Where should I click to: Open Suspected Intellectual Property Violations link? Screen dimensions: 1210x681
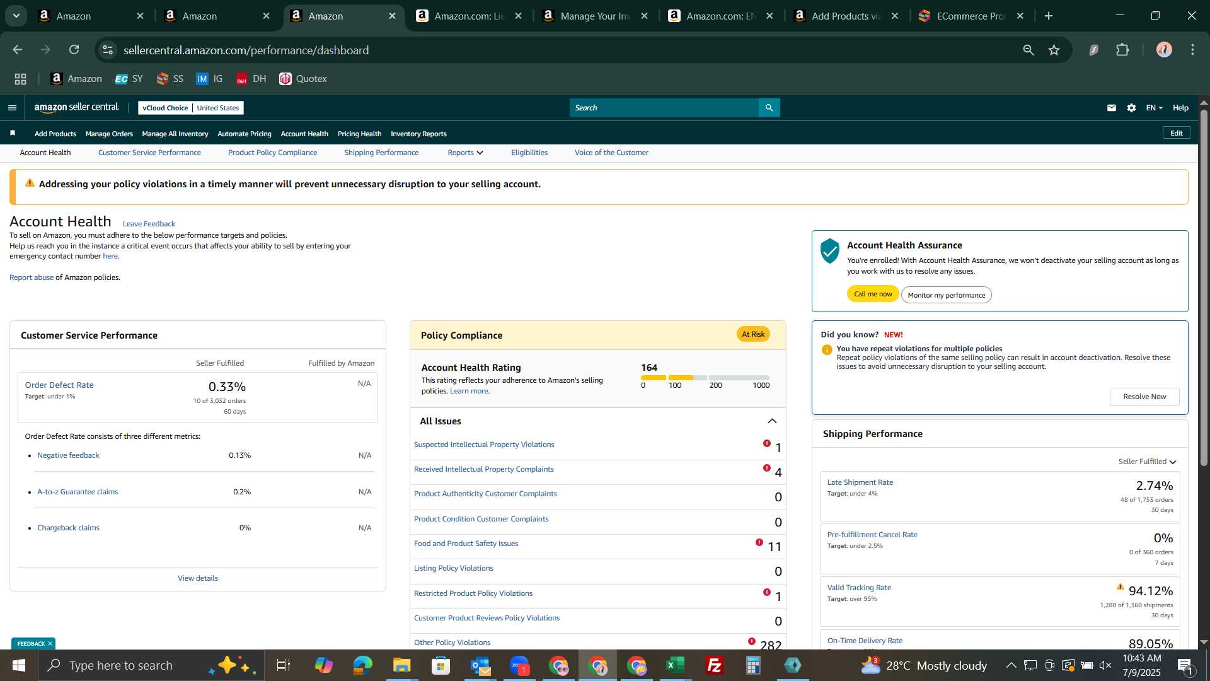484,445
